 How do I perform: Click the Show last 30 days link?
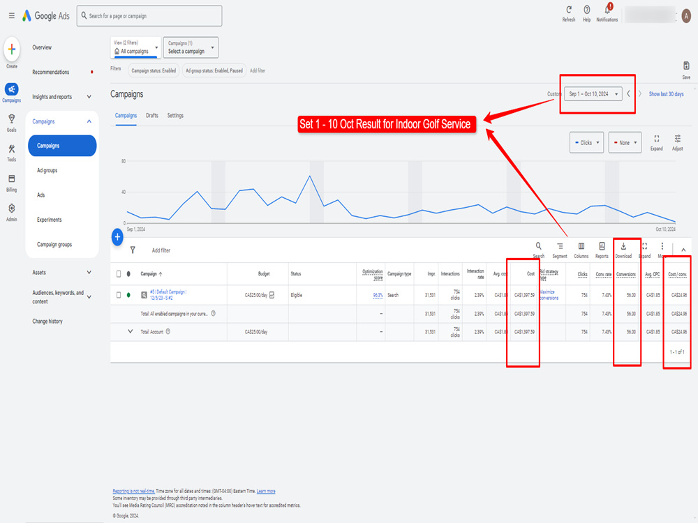click(x=666, y=94)
